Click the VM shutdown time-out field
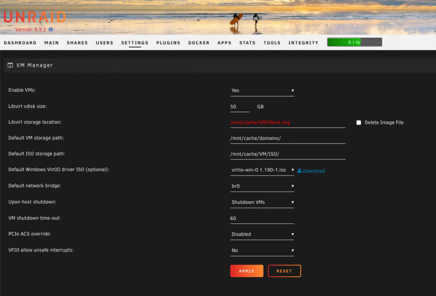The width and height of the screenshot is (436, 296). click(262, 218)
